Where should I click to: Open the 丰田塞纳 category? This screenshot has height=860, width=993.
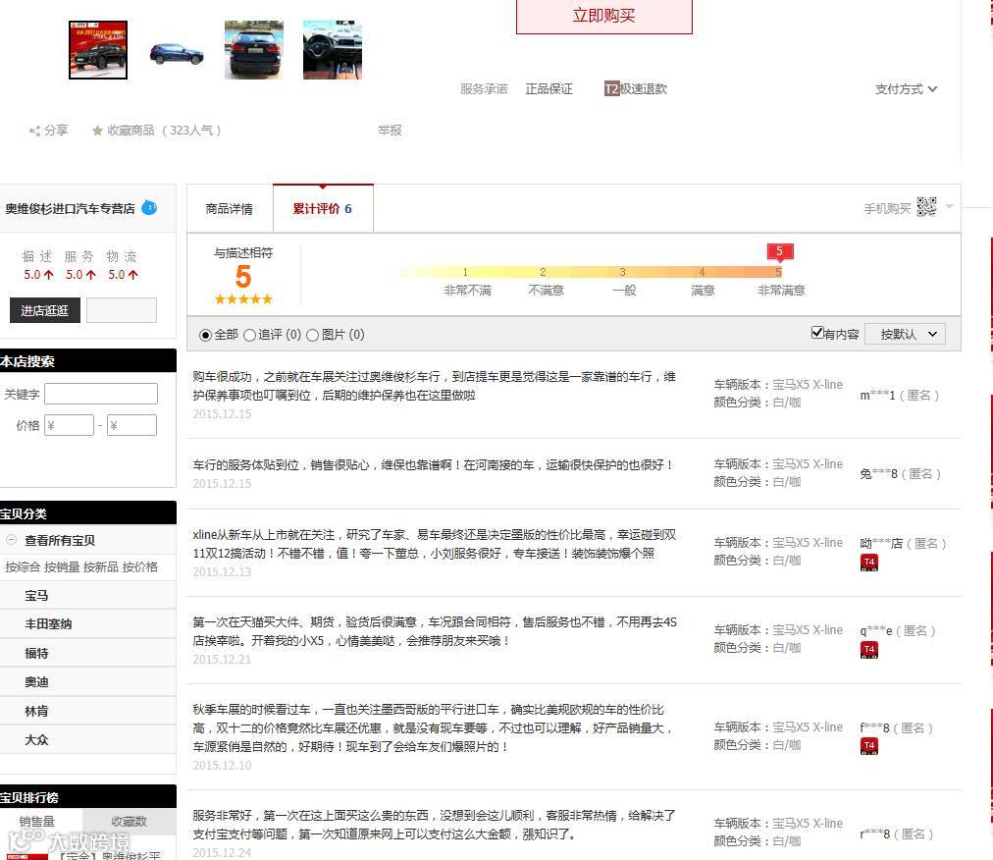pos(48,624)
